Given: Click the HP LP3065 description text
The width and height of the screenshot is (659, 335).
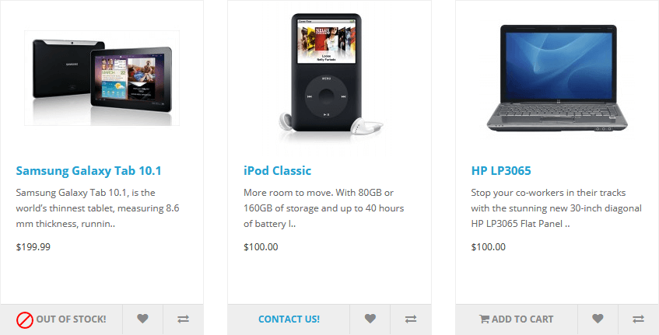Looking at the screenshot, I should [x=556, y=208].
